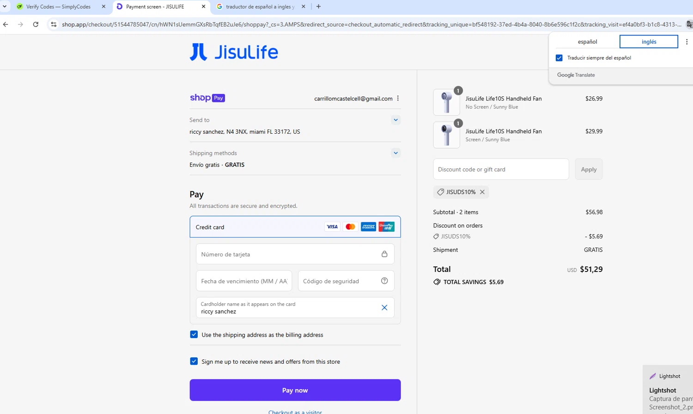Open account options next to the email

click(x=398, y=98)
